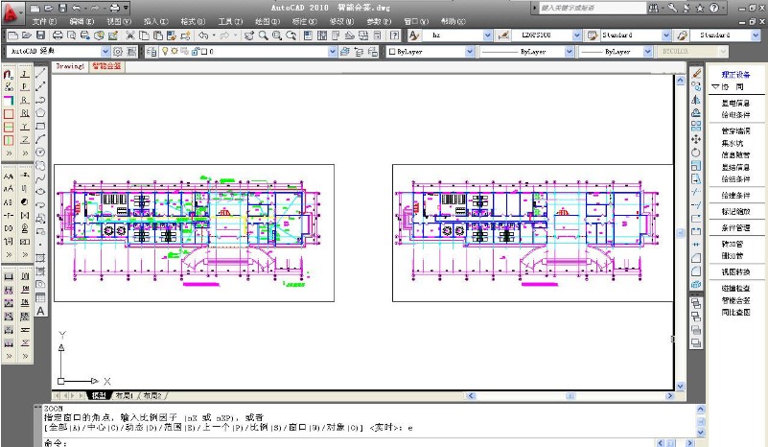Screen dimensions: 768x447
Task: Open the workspace AutoCAD dropdown
Action: tap(105, 51)
